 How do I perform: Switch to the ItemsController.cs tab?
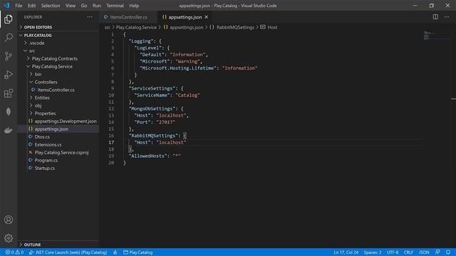point(128,17)
